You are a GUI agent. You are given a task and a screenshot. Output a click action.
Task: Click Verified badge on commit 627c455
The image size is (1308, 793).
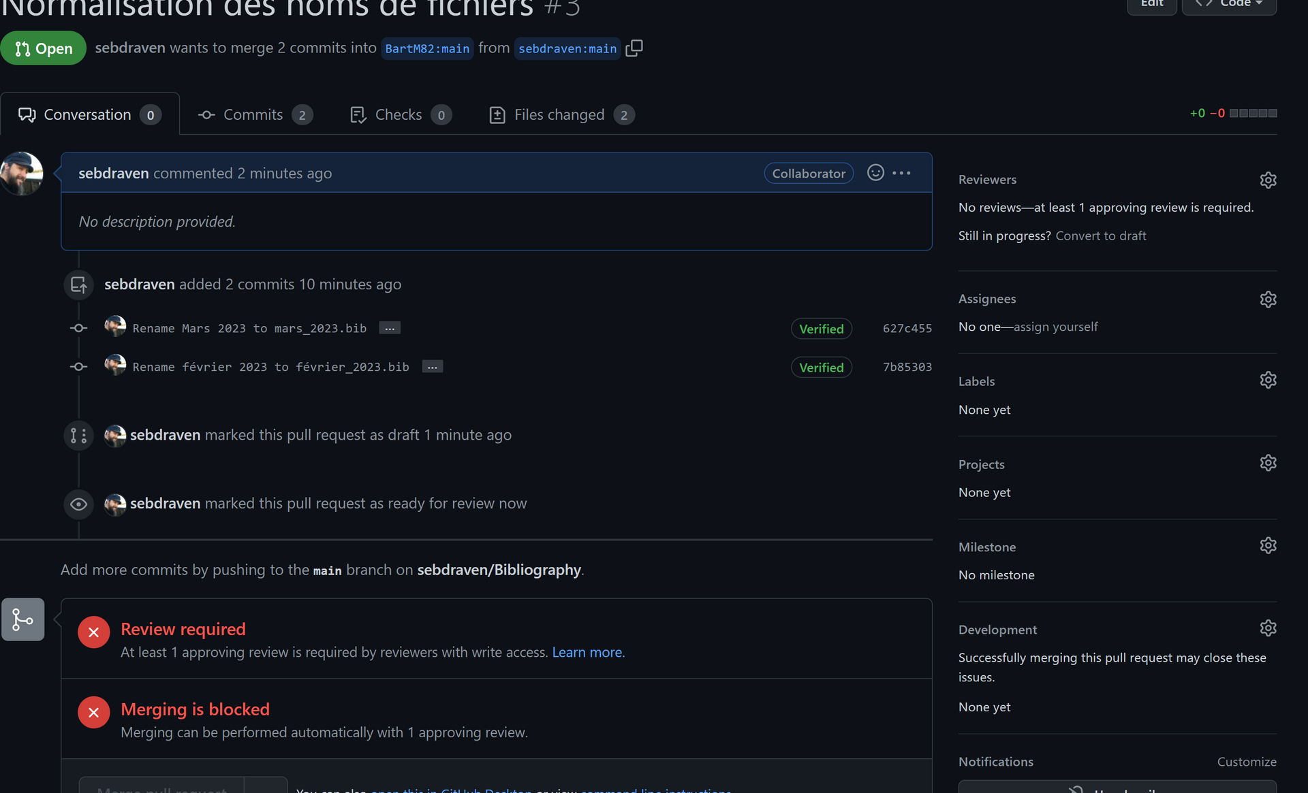point(821,329)
